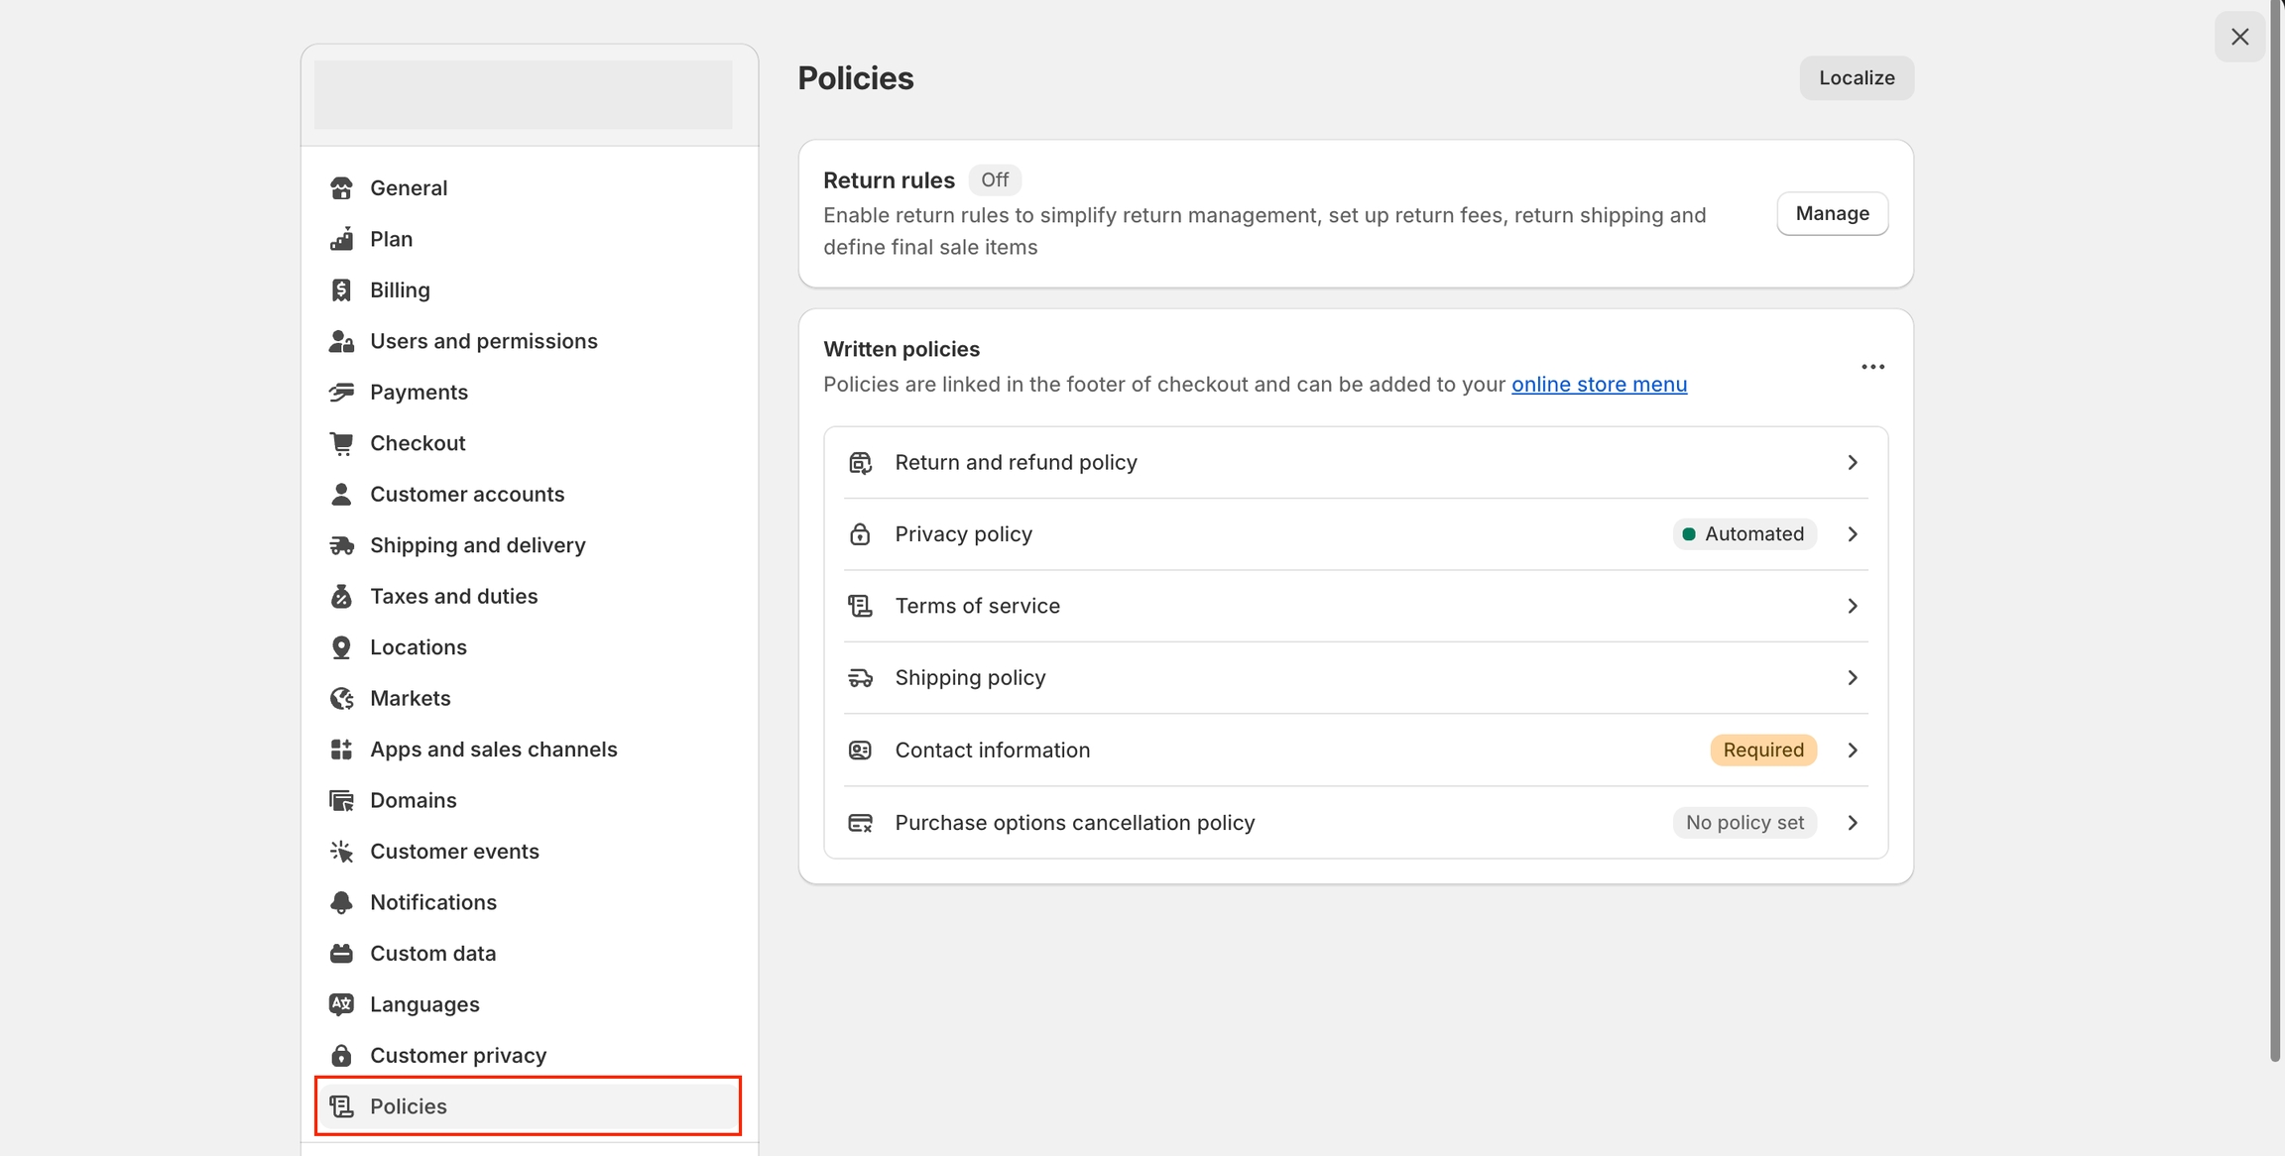Select Customer privacy in sidebar

pos(457,1055)
